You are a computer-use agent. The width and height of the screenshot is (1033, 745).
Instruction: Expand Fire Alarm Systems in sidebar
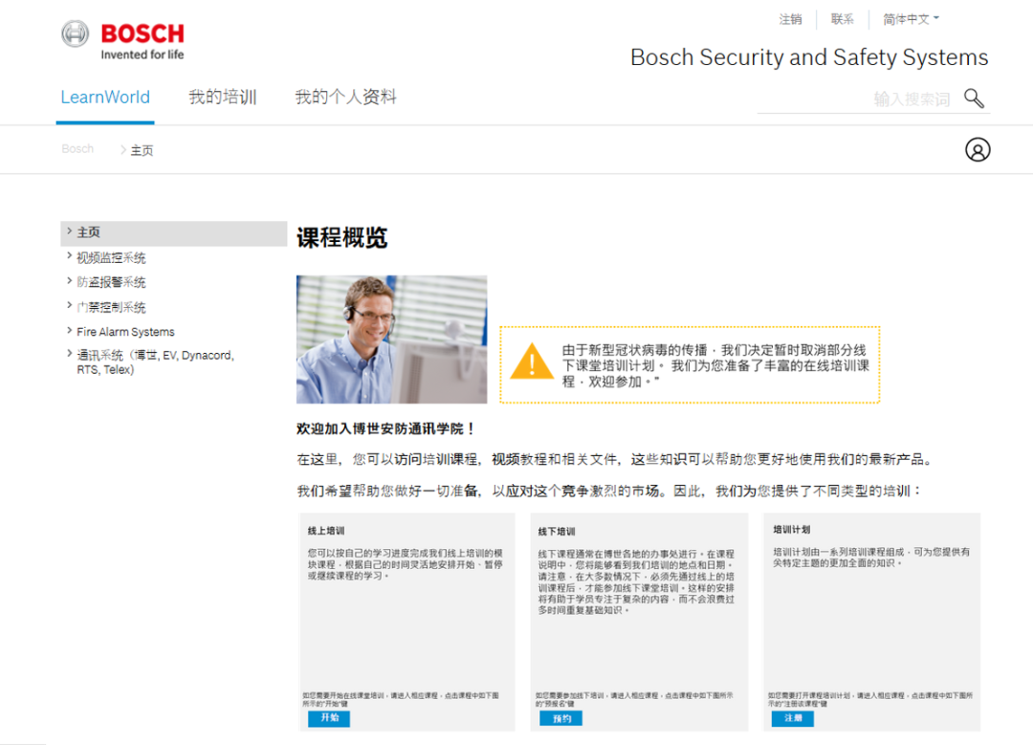tap(125, 331)
